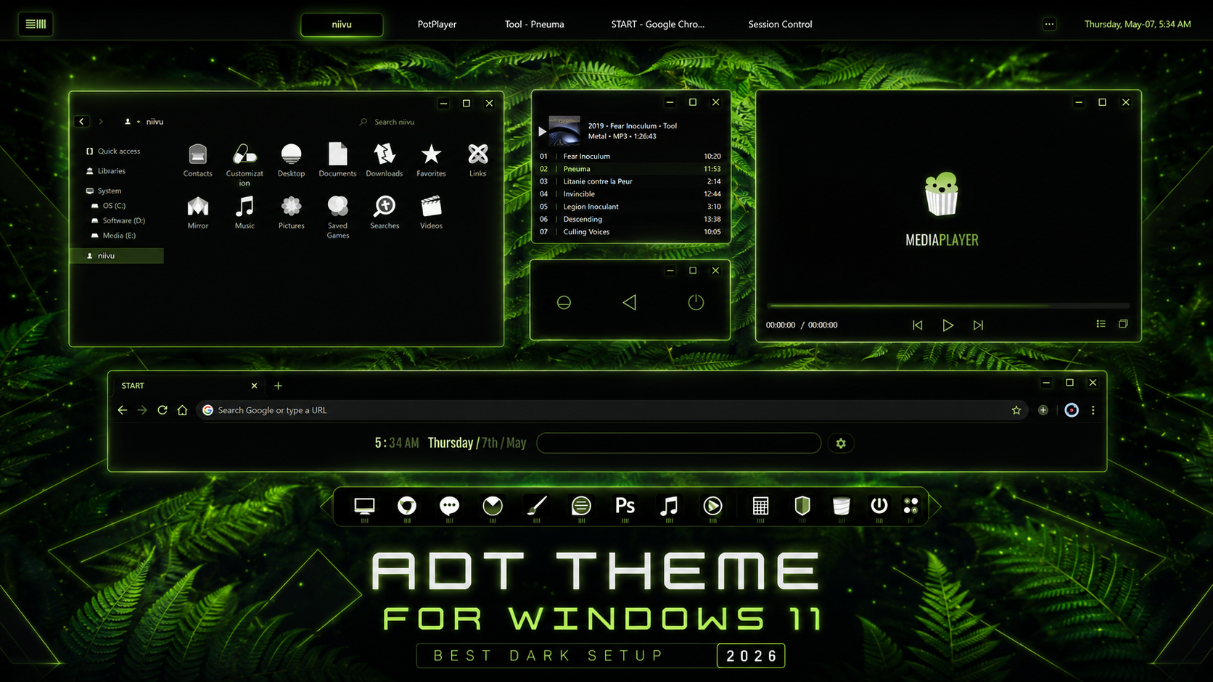Play track 06 Descending
The height and width of the screenshot is (682, 1213).
[630, 219]
